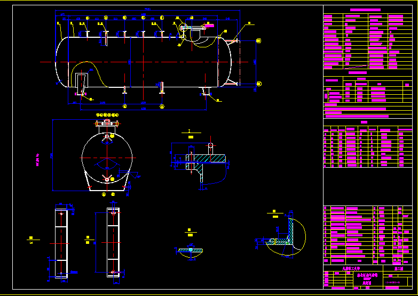Click the leftmost vertical plate view
The width and height of the screenshot is (418, 296).
tap(61, 243)
